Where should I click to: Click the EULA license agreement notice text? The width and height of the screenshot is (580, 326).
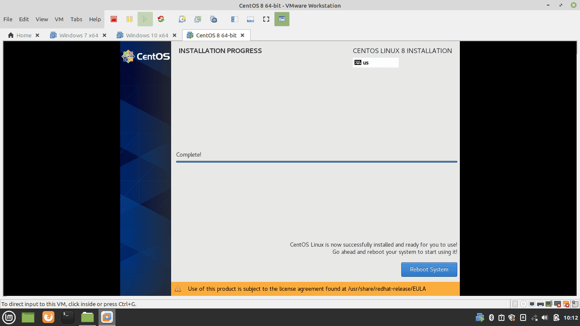click(x=307, y=289)
